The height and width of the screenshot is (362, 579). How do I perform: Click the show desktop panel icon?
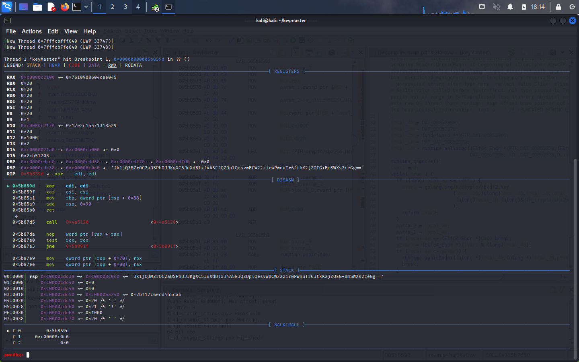(24, 7)
